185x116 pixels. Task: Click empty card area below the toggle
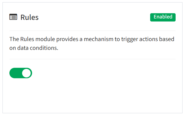[92, 95]
